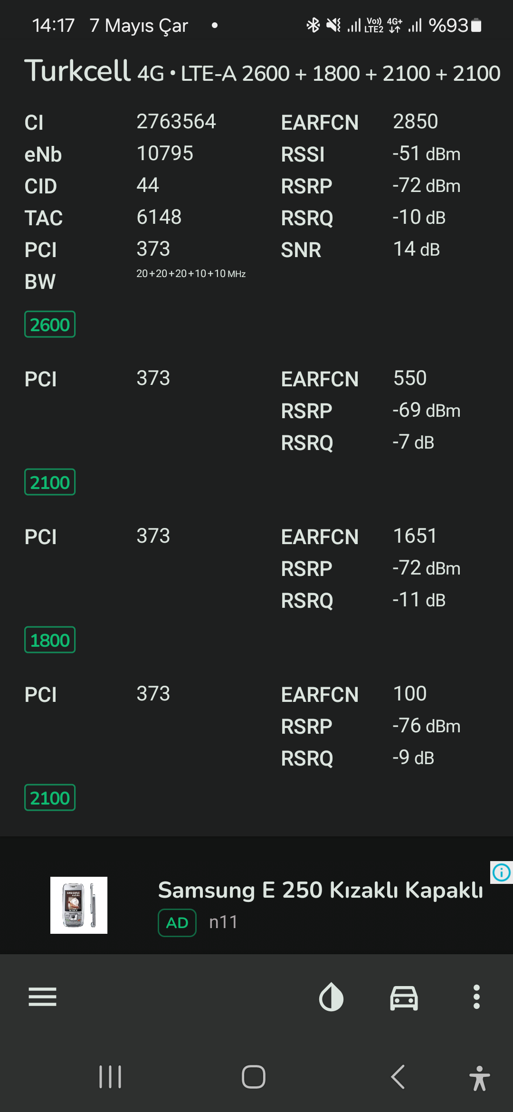Tap the Turkcell operator title
The image size is (513, 1112).
click(77, 71)
